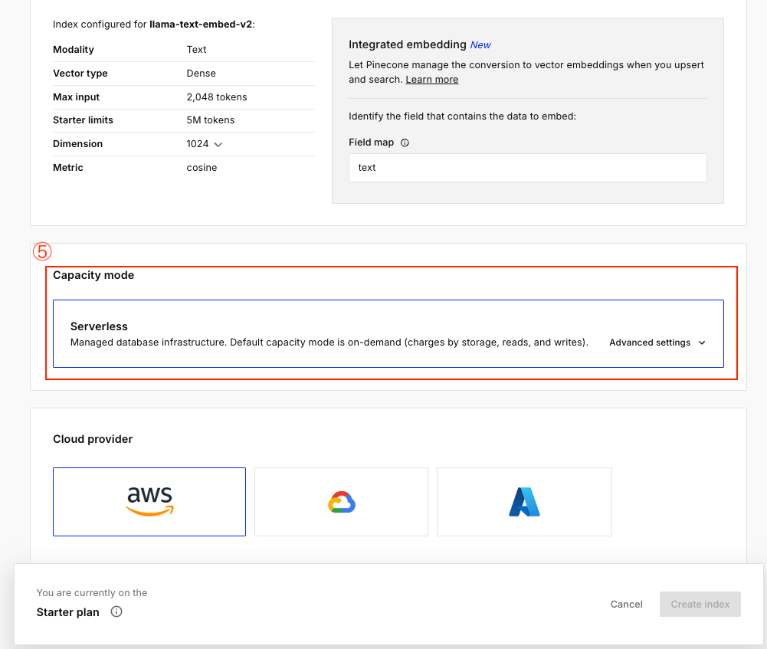Click the cosine Metric value

tap(202, 168)
